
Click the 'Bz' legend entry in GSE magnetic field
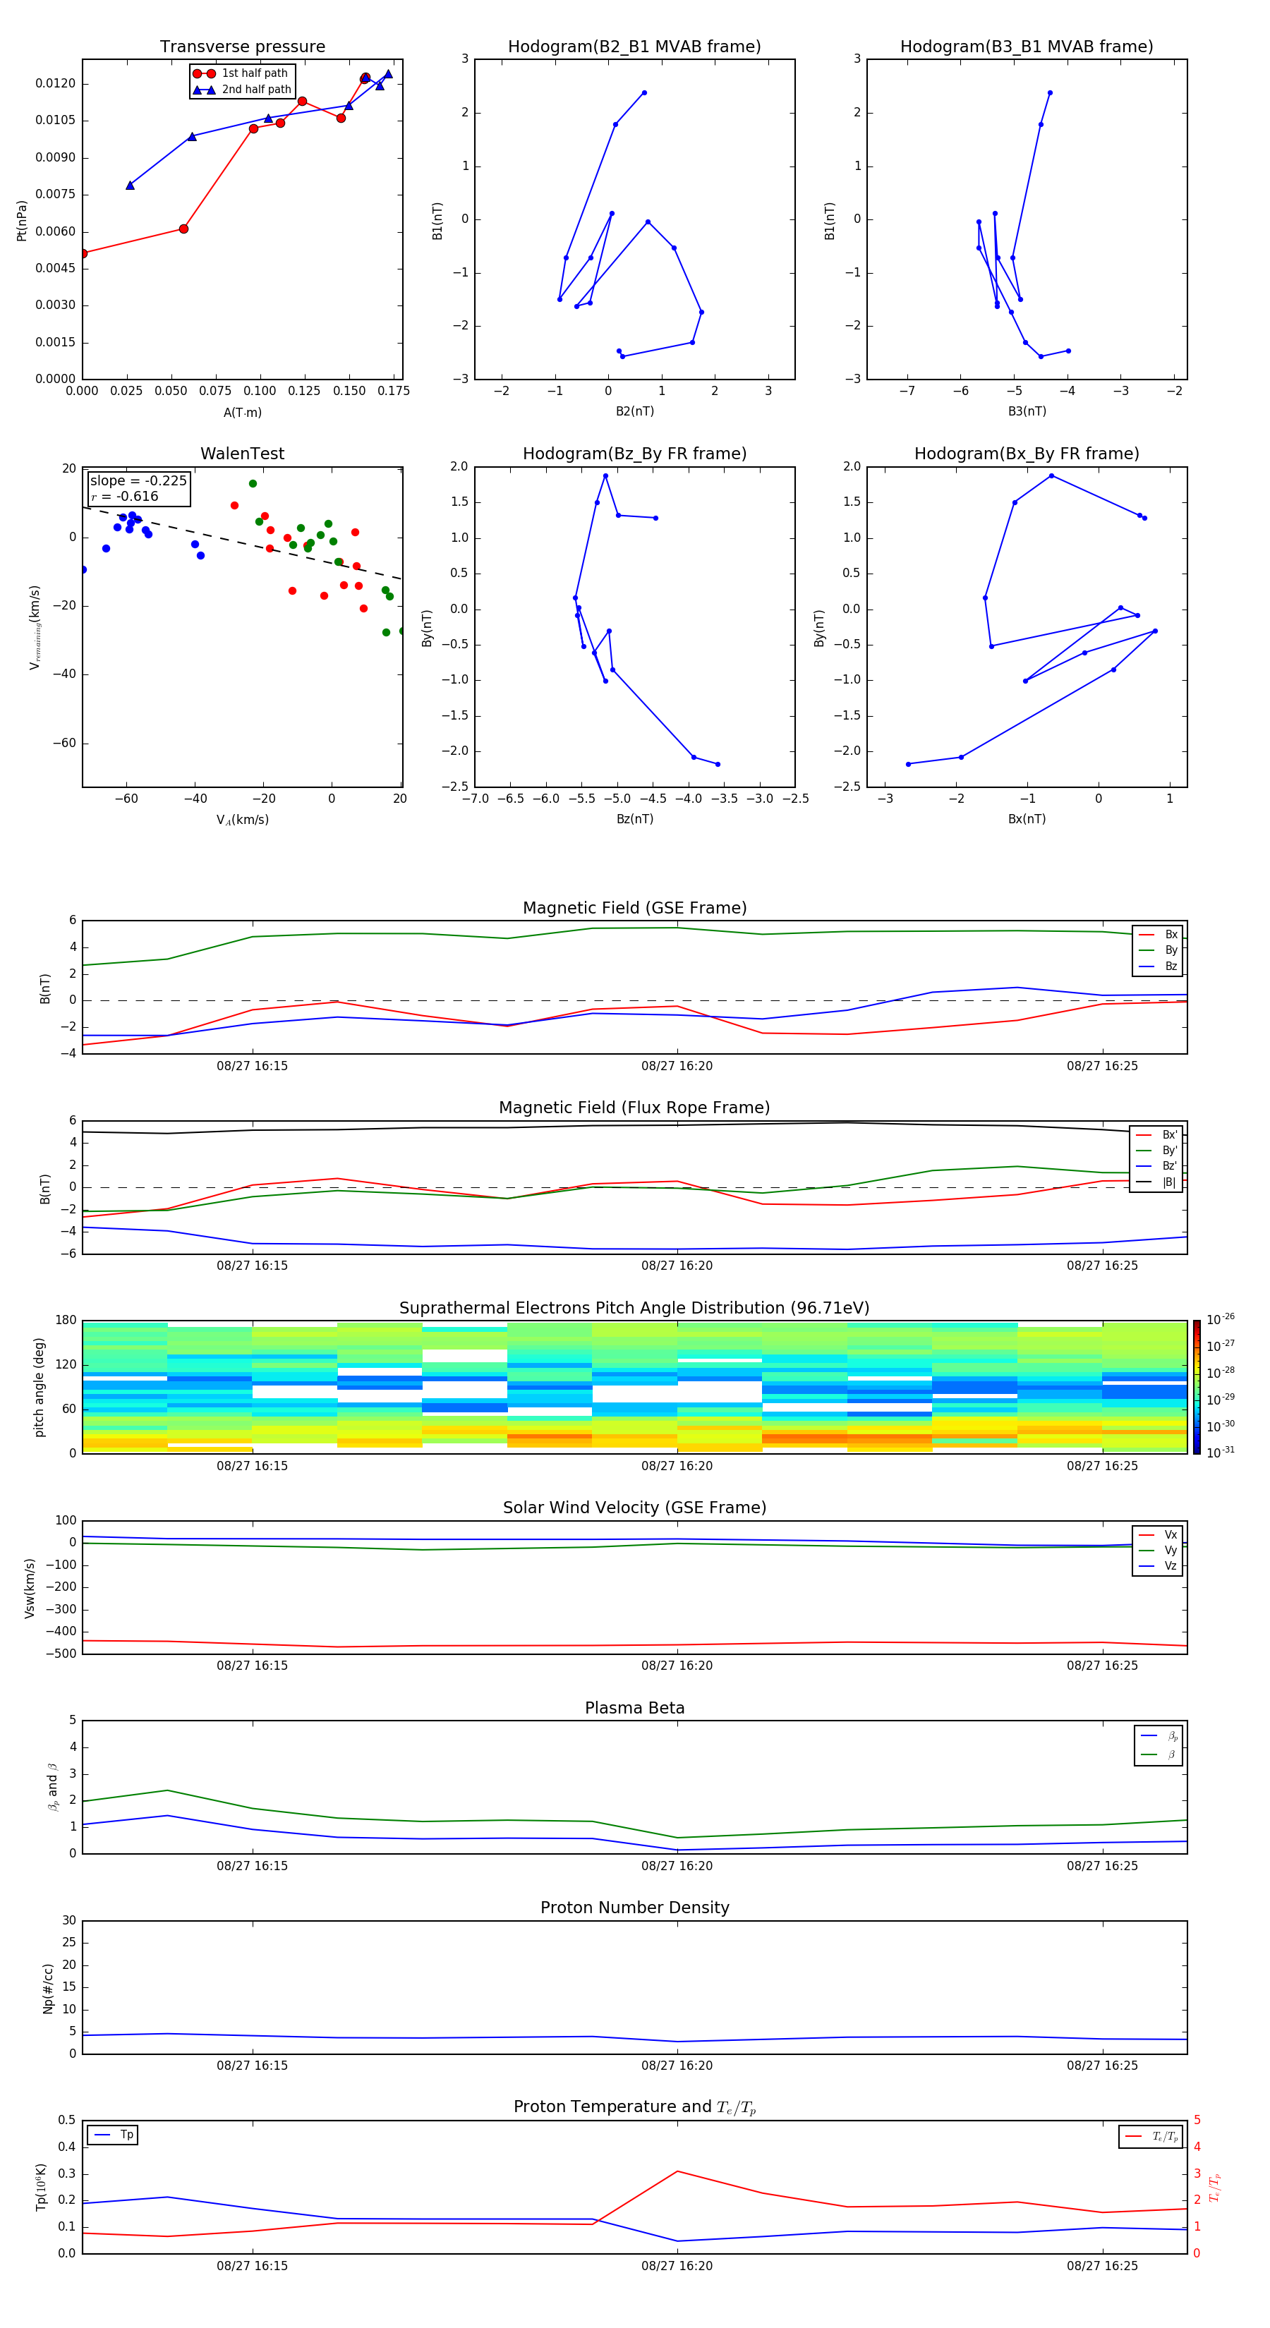1158,966
